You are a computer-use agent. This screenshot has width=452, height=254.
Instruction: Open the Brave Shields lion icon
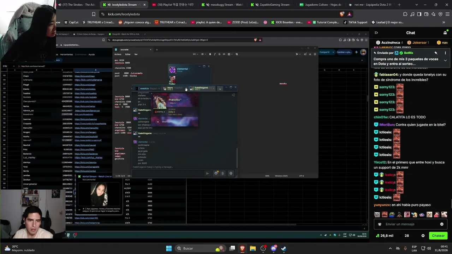click(x=342, y=14)
